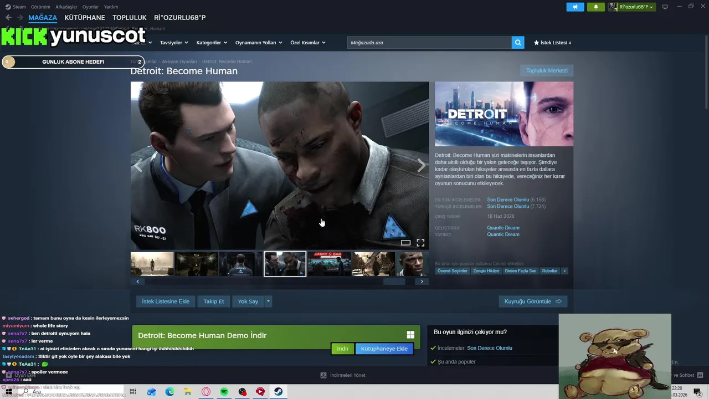Image resolution: width=709 pixels, height=399 pixels.
Task: Open Steam announcements megaphone button
Action: click(x=575, y=7)
